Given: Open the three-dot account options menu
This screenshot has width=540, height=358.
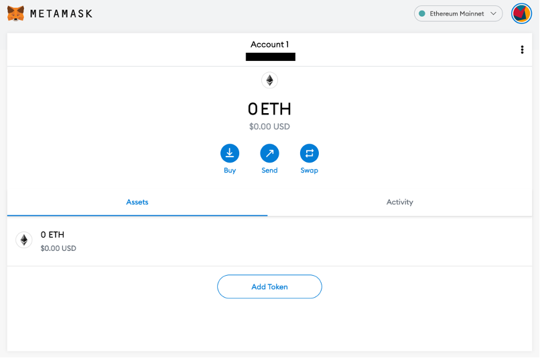Looking at the screenshot, I should 522,50.
